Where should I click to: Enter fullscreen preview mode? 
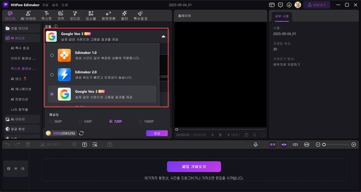click(263, 135)
